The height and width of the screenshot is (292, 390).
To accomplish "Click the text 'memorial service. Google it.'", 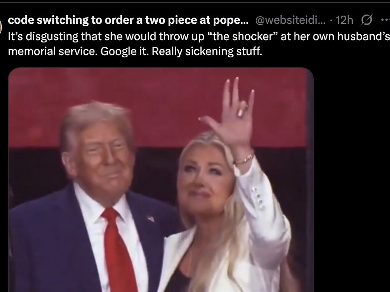I will pyautogui.click(x=79, y=51).
